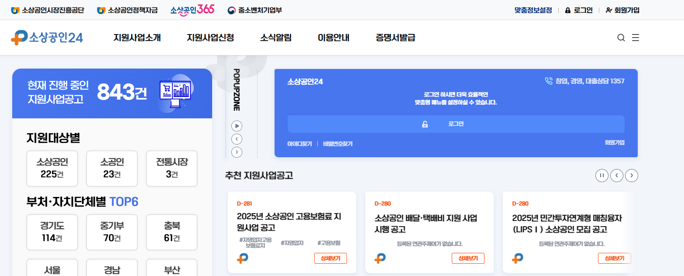Select the 중기부 70건 filter
The height and width of the screenshot is (276, 684).
click(x=112, y=232)
